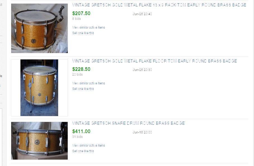The width and height of the screenshot is (254, 166).
Task: Click the $207.50 sold price
Action: (x=81, y=13)
